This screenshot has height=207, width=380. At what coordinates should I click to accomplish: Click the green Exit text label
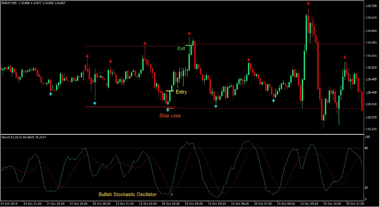click(x=181, y=49)
